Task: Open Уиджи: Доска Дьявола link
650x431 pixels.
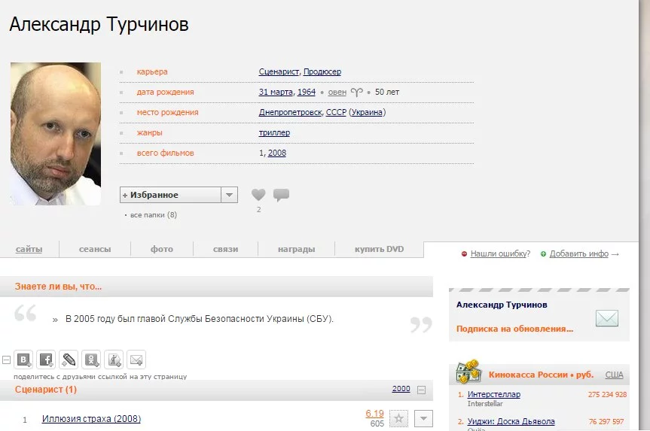Action: pos(511,421)
